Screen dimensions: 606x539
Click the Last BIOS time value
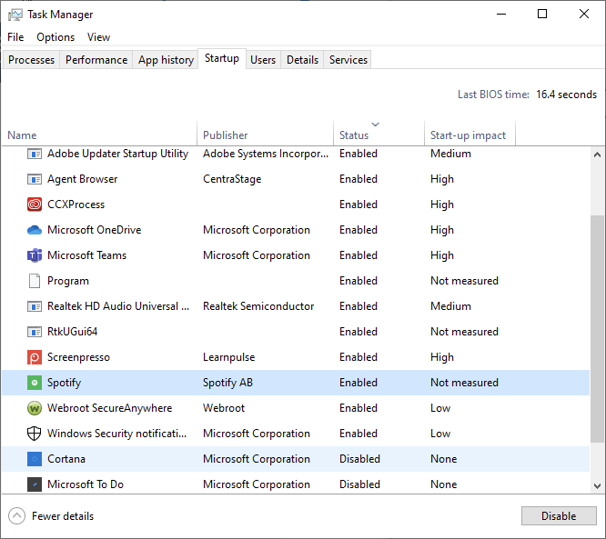click(x=566, y=95)
